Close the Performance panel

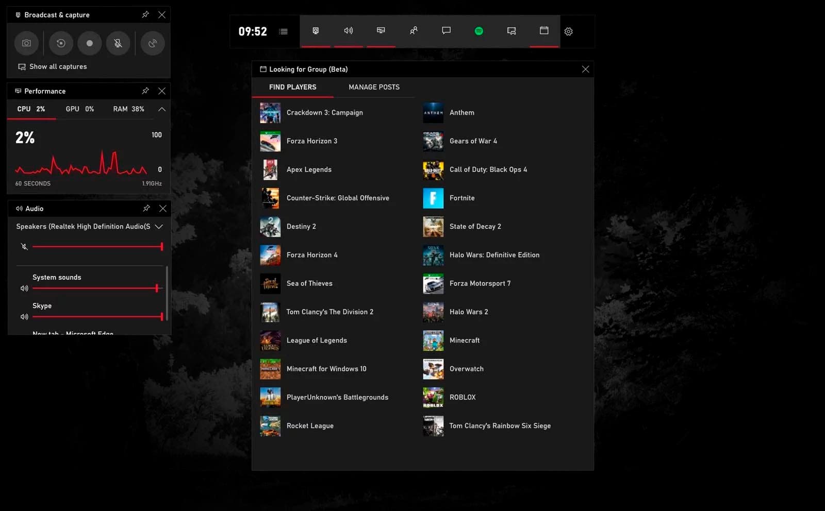pyautogui.click(x=162, y=91)
